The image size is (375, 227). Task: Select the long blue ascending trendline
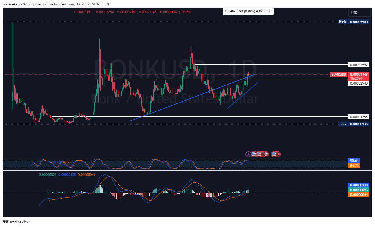(192, 98)
